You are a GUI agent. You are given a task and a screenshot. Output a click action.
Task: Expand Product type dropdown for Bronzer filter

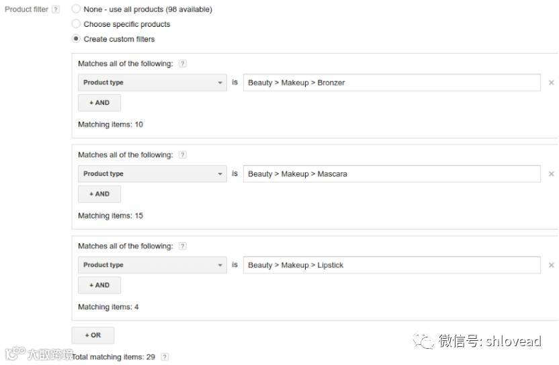(153, 83)
